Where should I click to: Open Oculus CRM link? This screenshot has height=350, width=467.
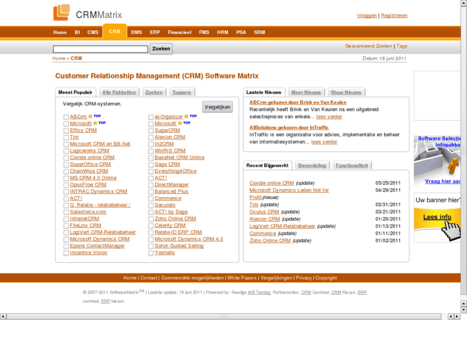click(x=264, y=212)
